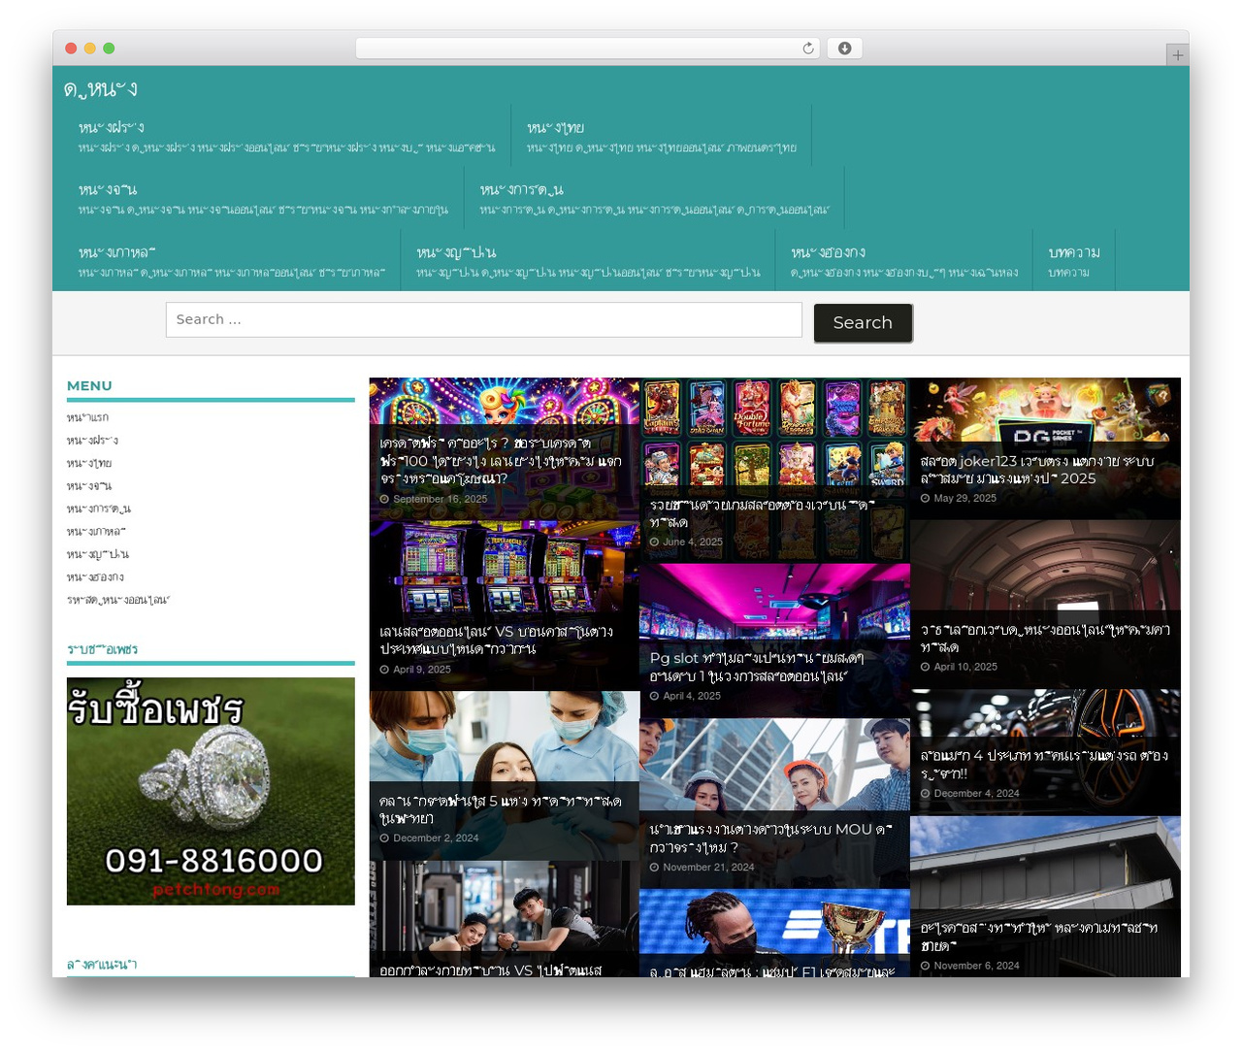Screen dimensions: 1242x1052
Task: Open the browser downloads button
Action: [x=844, y=49]
